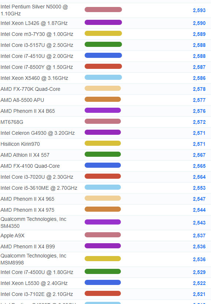
Task: Click the score 2,521
Action: tap(199, 294)
